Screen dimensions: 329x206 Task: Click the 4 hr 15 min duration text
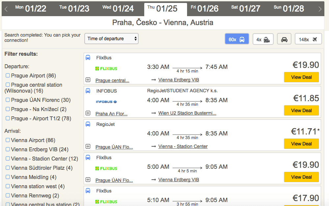pos(187,71)
